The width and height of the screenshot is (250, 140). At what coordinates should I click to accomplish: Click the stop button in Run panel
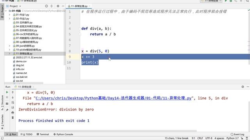(7, 97)
